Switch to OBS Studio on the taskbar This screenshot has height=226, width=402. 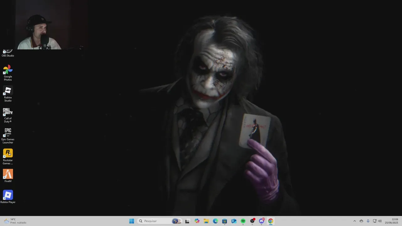(252, 221)
